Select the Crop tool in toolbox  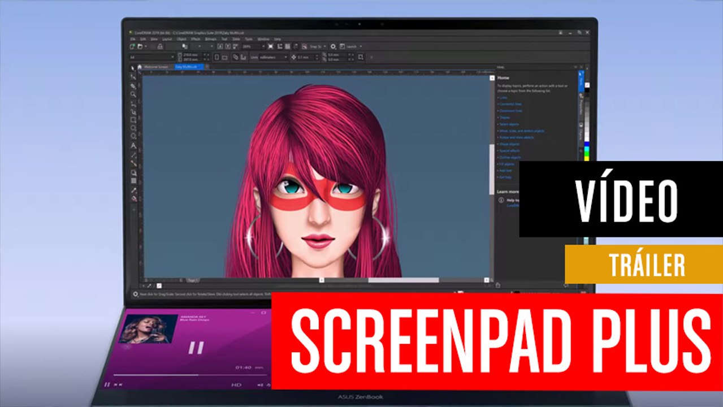click(133, 86)
